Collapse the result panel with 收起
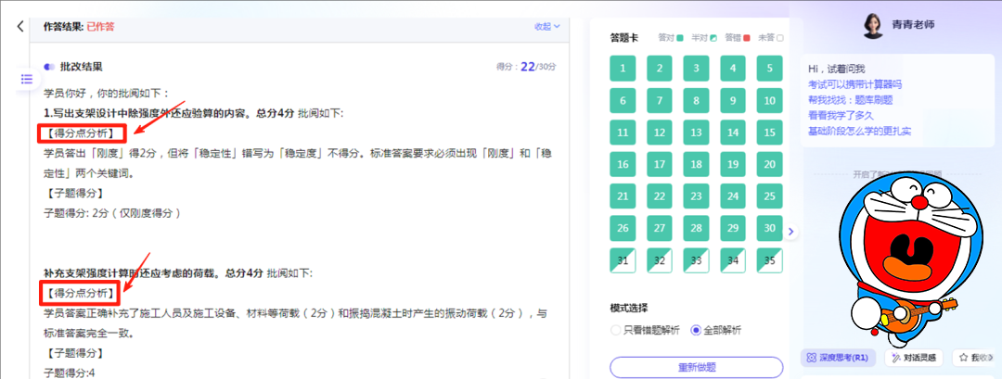The height and width of the screenshot is (379, 1002). pyautogui.click(x=546, y=27)
